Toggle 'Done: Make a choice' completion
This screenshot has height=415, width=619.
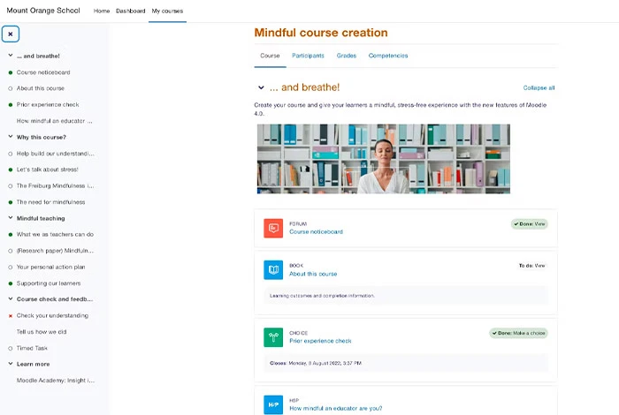tap(519, 333)
